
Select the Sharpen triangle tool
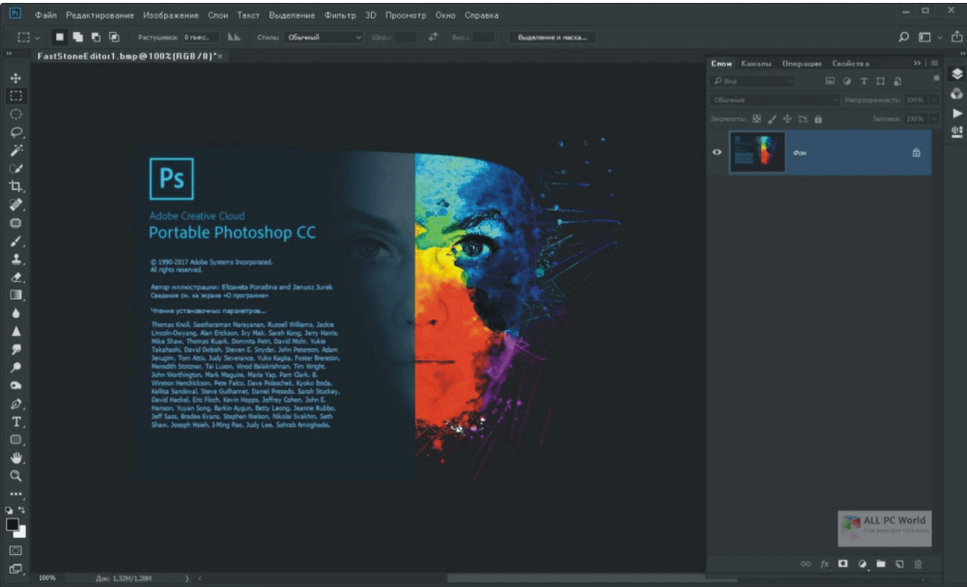[x=16, y=331]
